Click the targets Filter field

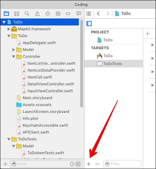point(122,164)
